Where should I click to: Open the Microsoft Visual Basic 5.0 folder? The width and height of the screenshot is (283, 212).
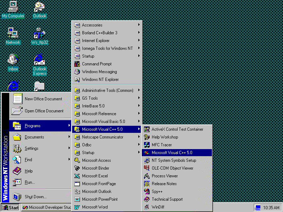106,122
